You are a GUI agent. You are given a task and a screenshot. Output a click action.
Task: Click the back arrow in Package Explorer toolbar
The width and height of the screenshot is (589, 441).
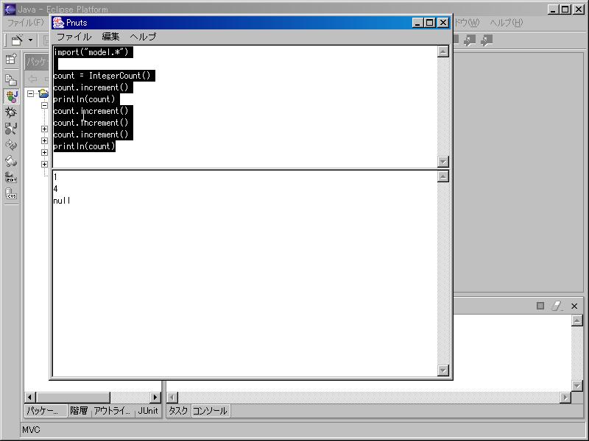(x=33, y=79)
